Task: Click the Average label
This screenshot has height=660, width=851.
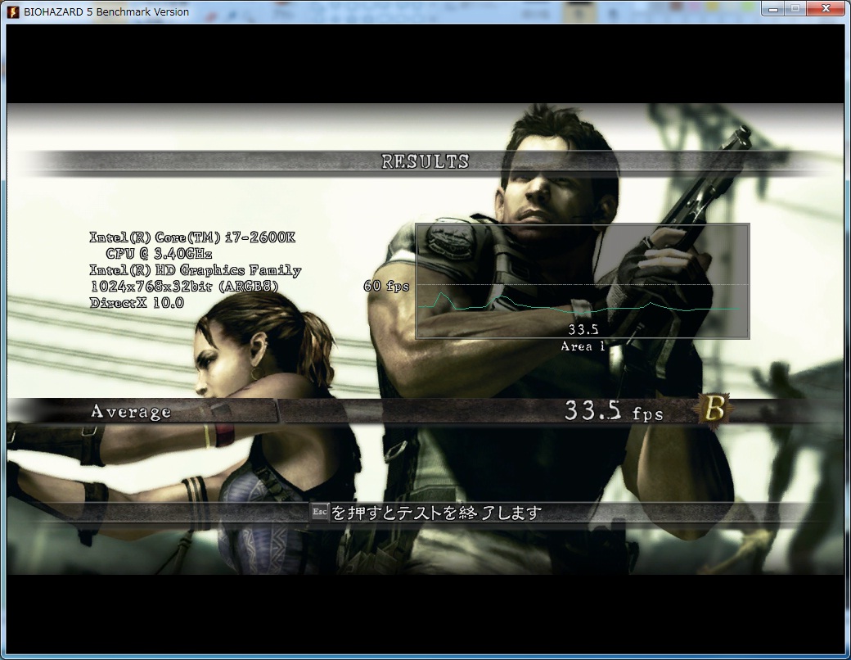Action: click(x=131, y=412)
